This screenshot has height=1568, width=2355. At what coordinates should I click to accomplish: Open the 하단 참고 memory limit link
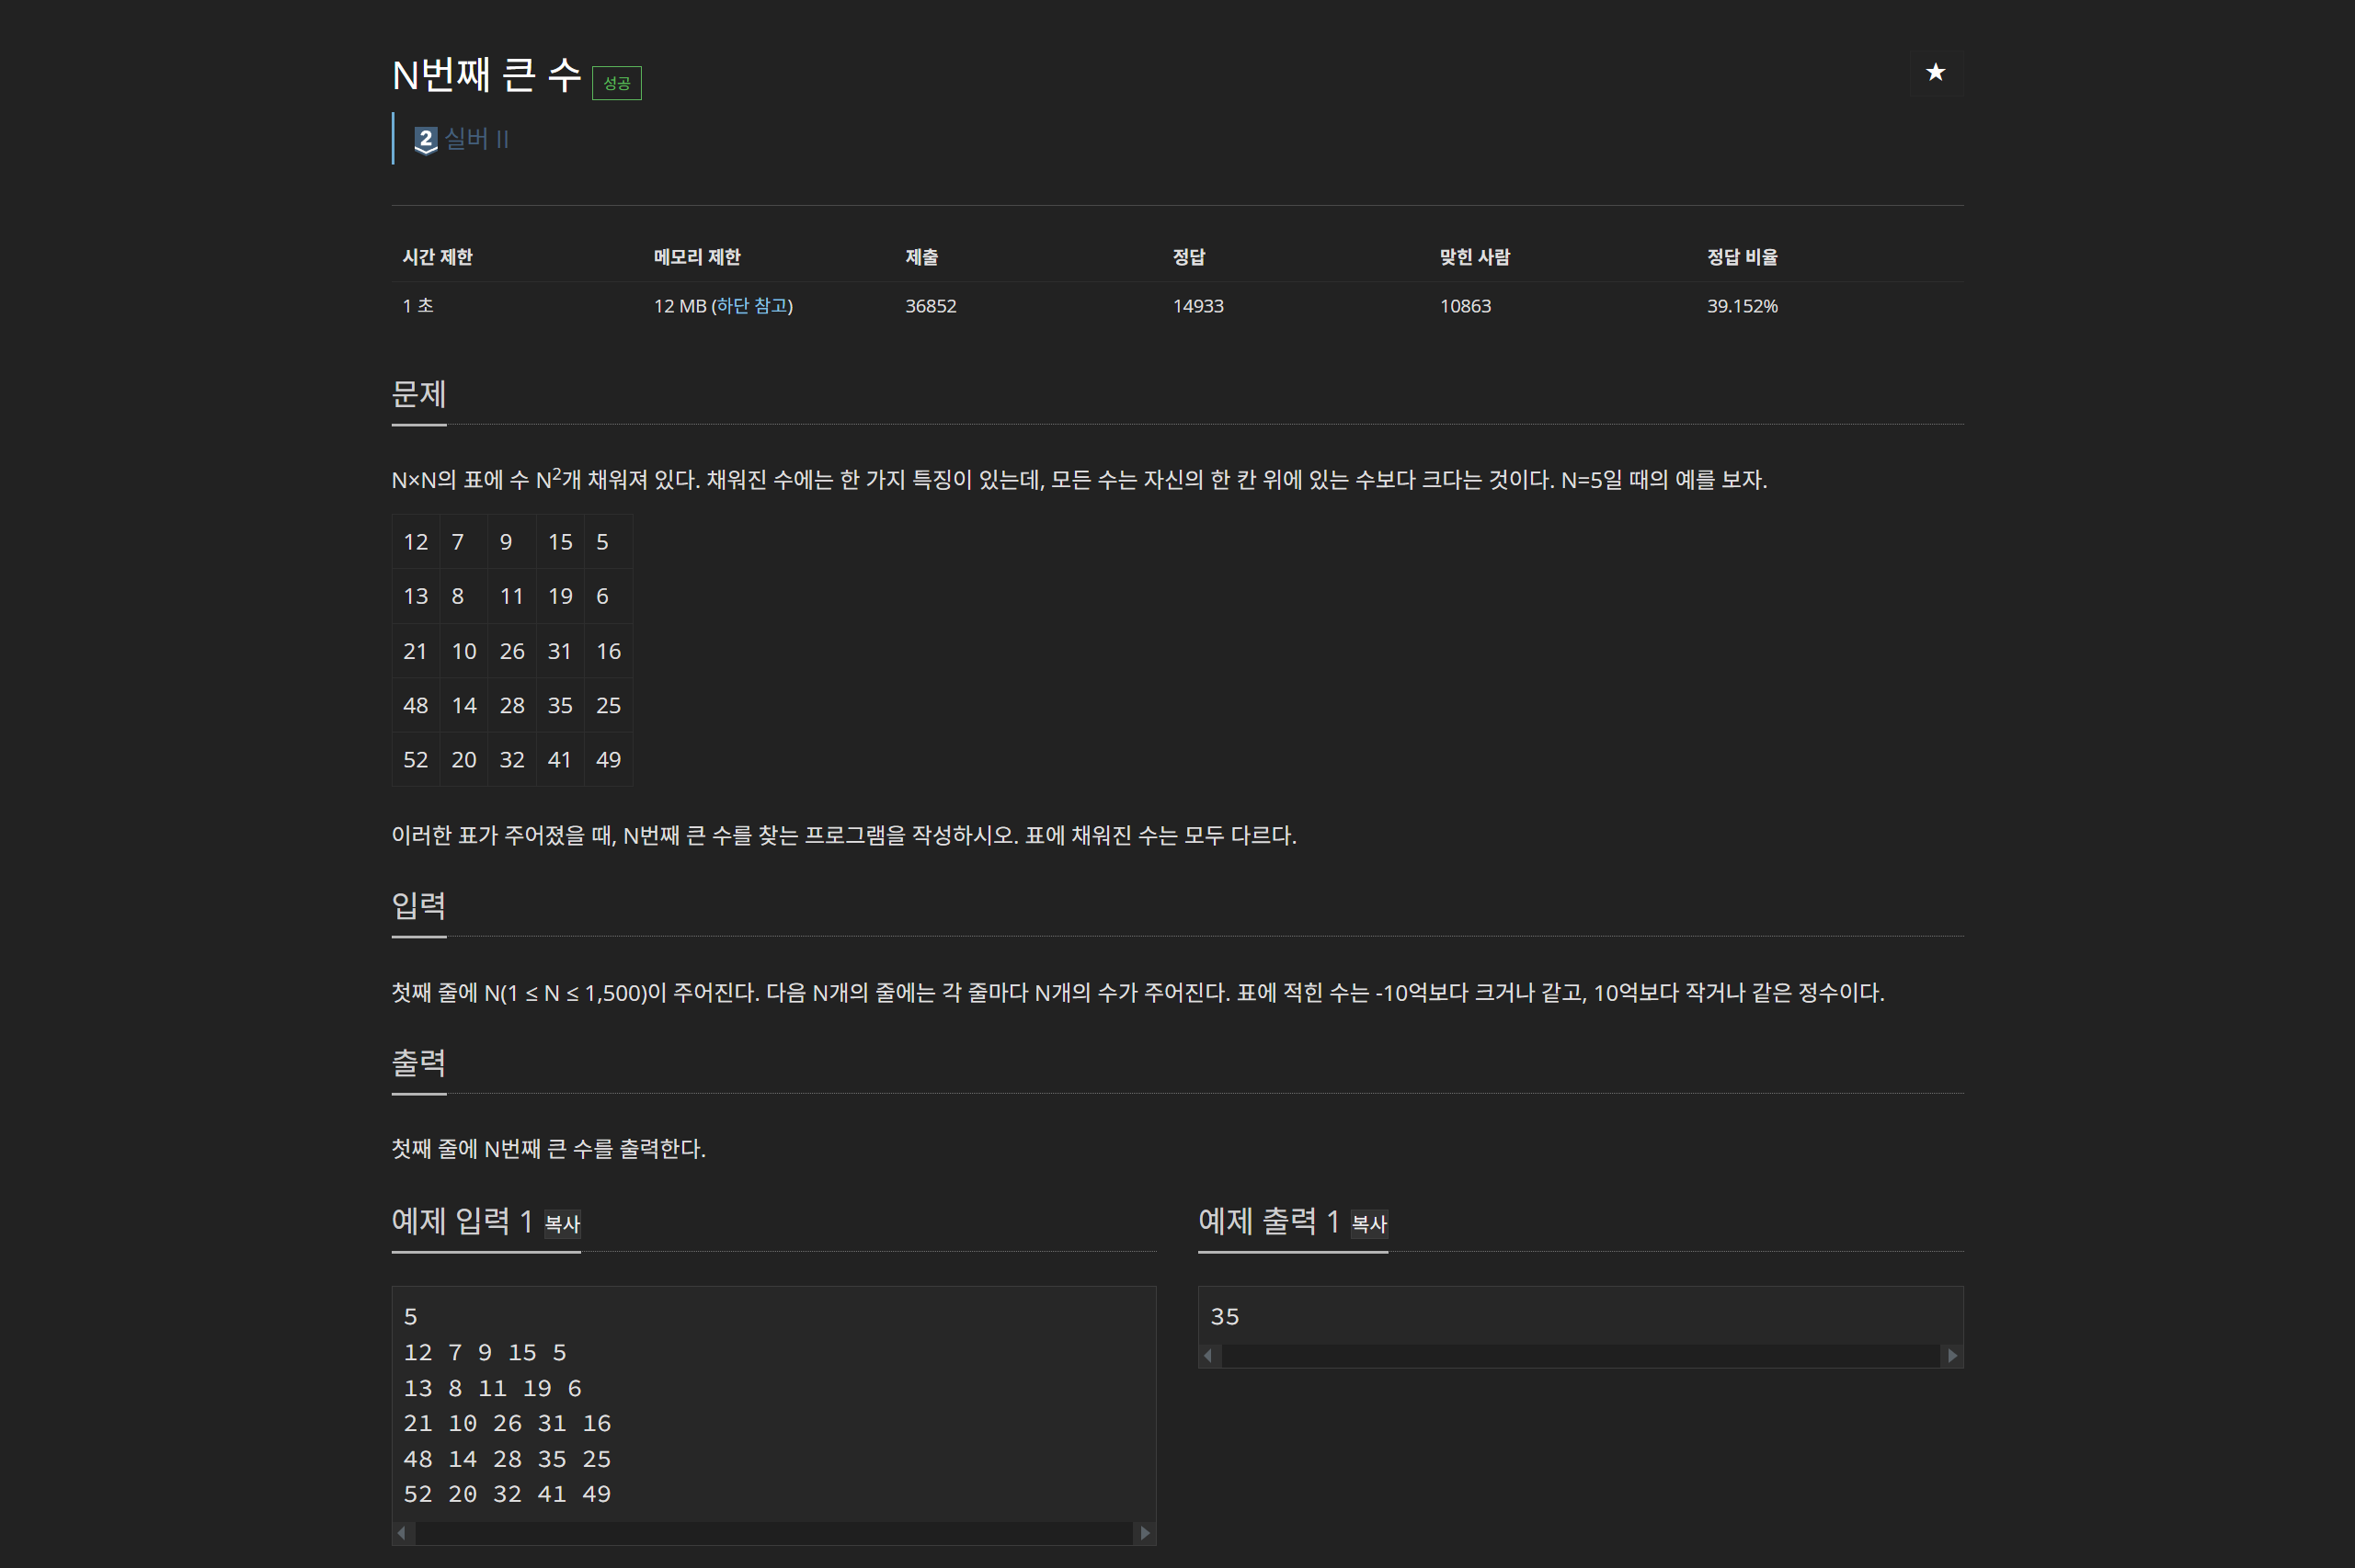click(752, 306)
